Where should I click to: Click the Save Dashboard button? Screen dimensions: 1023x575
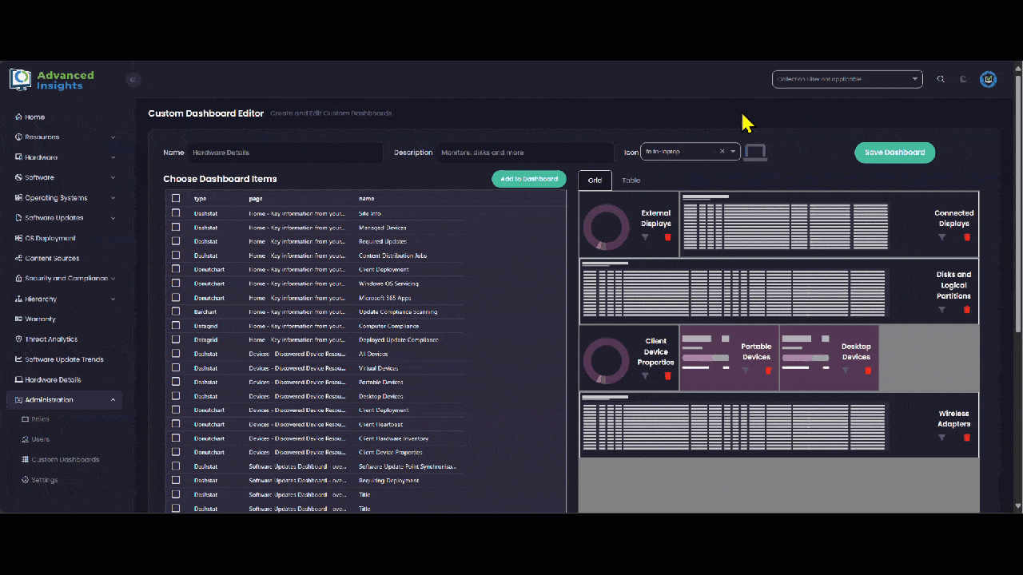click(x=894, y=153)
